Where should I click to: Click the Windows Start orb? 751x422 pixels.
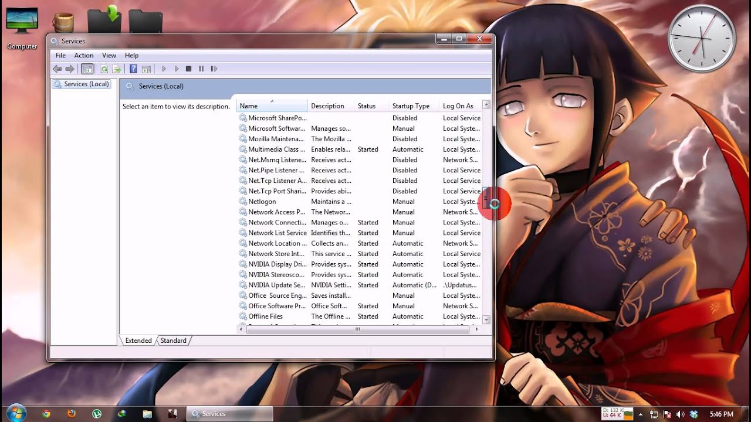[15, 413]
